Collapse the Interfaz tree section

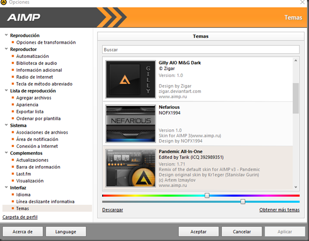coord(7,187)
